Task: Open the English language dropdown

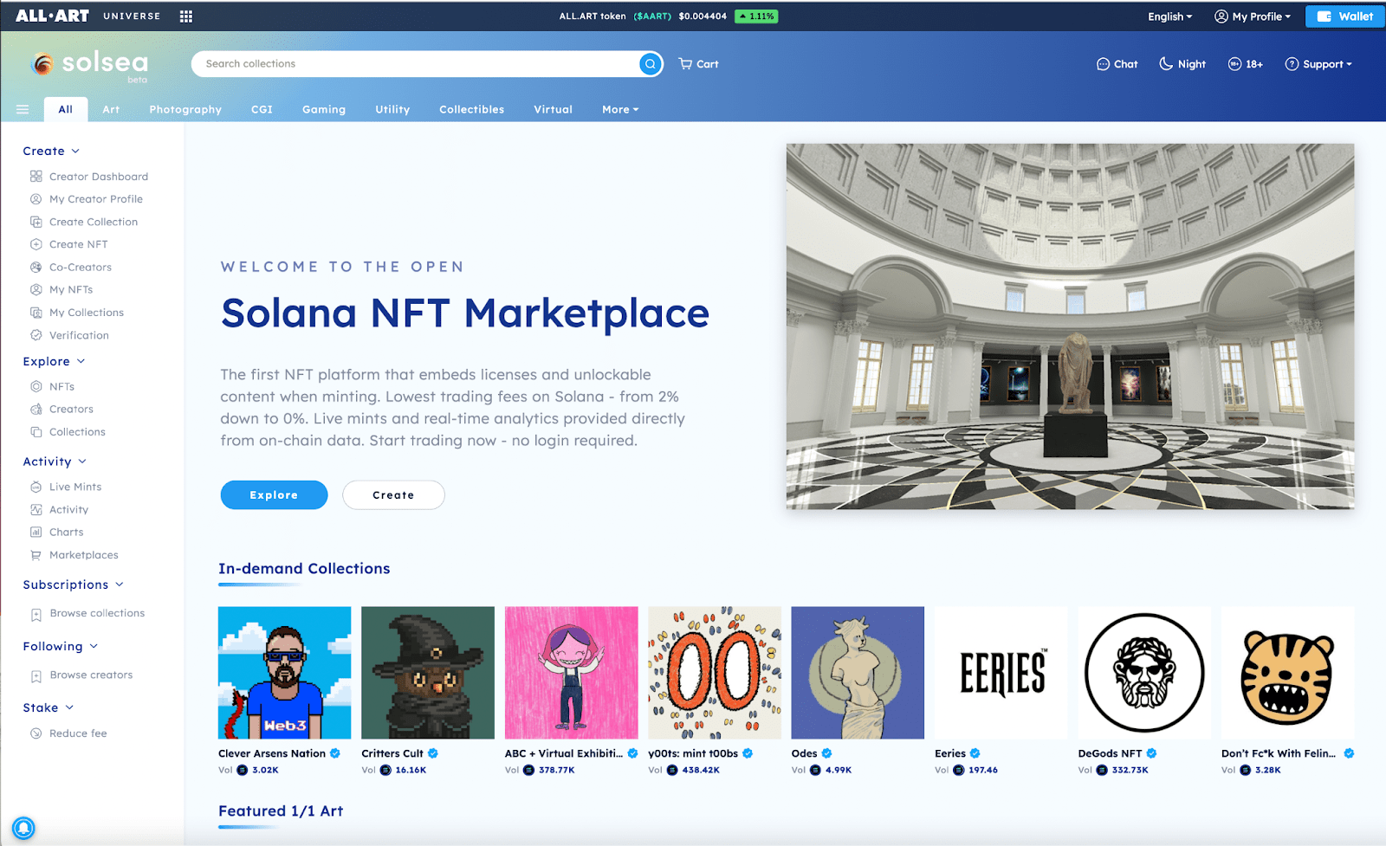Action: coord(1169,16)
